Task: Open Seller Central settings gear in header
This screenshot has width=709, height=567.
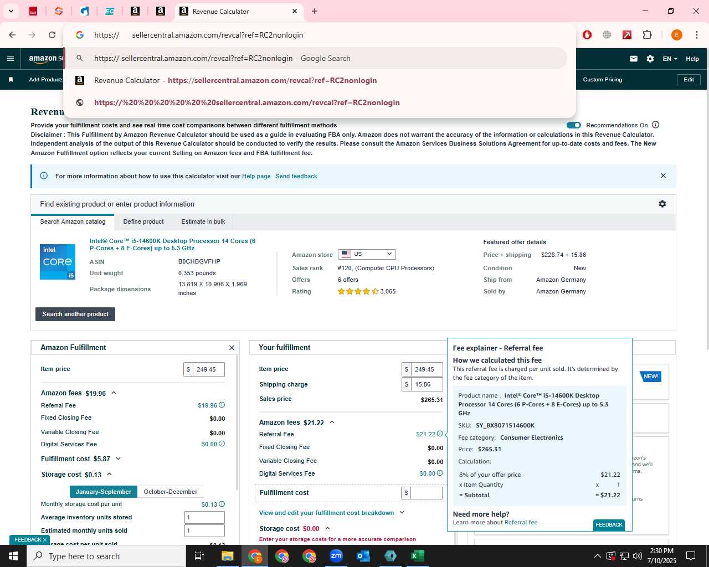Action: tap(650, 59)
